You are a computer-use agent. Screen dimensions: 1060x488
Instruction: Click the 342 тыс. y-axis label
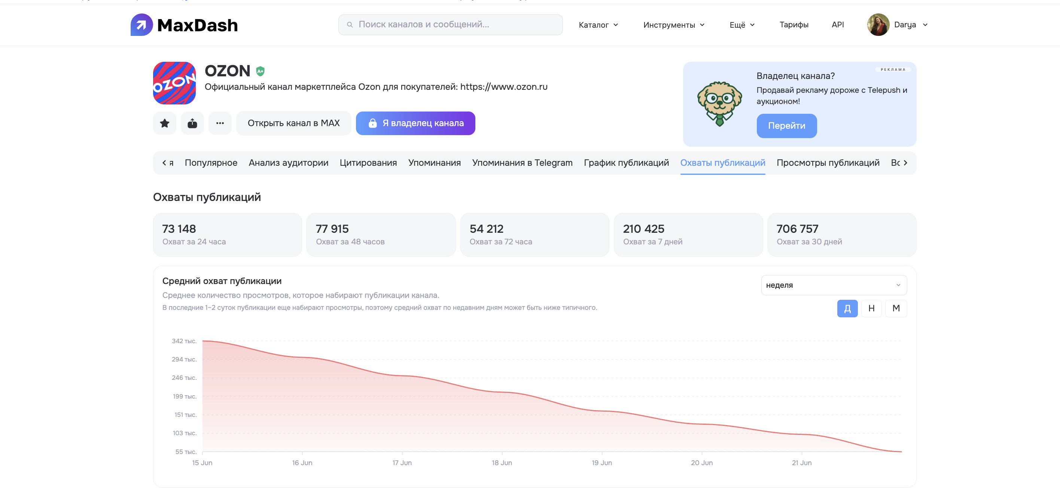tap(184, 341)
